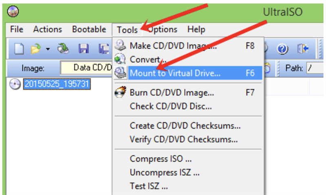326x195 pixels.
Task: Click the Exit door icon
Action: (x=303, y=50)
